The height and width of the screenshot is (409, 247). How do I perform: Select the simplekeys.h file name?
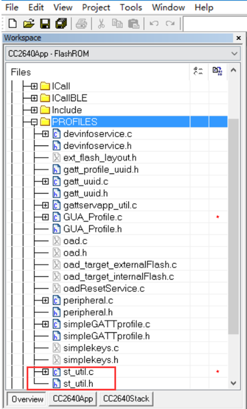coord(91,360)
